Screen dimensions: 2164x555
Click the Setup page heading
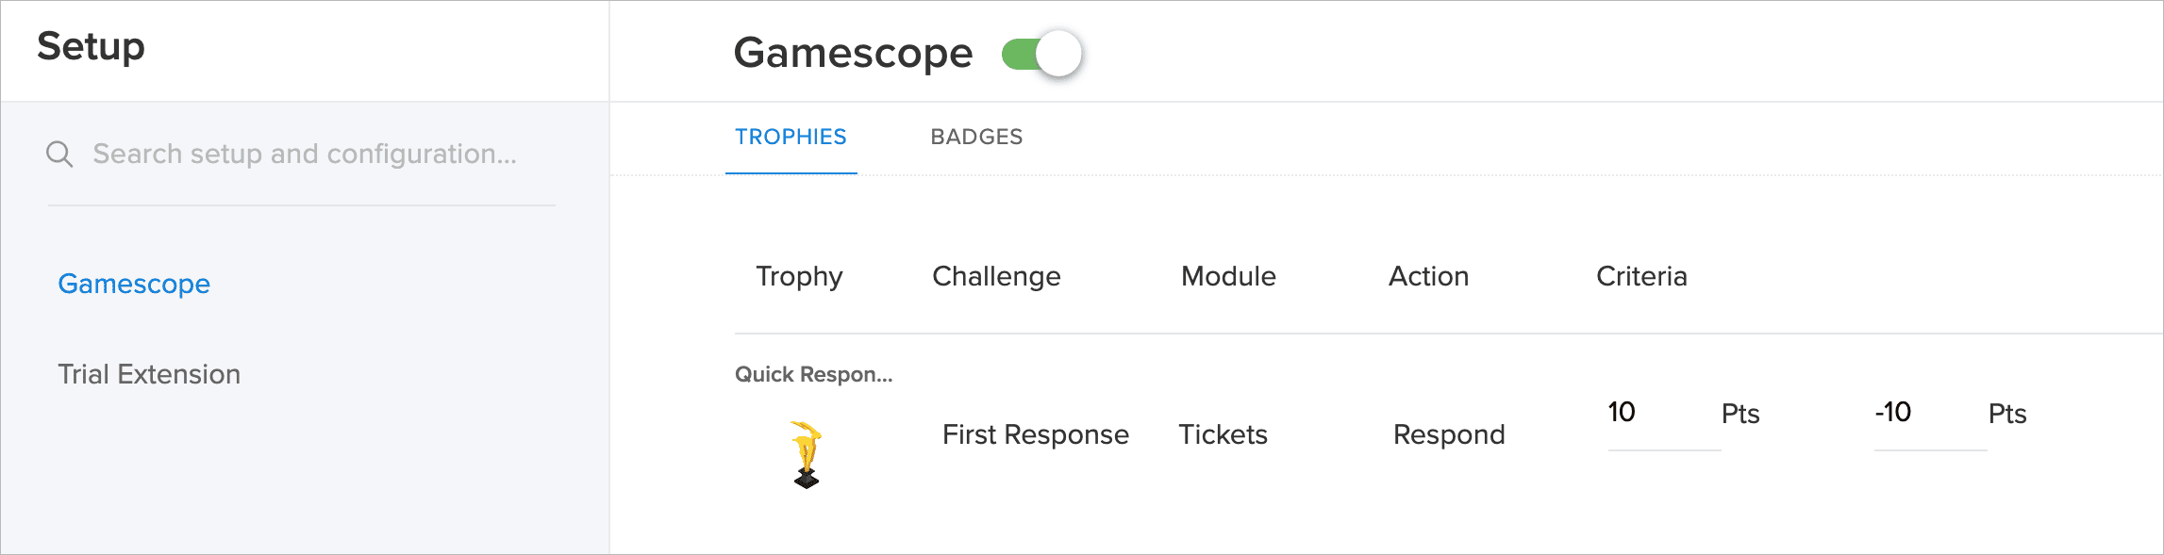(91, 46)
